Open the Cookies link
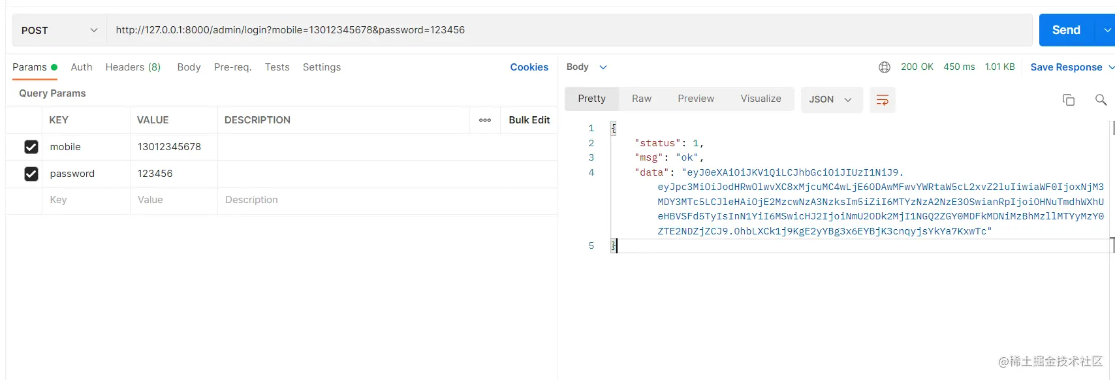Screen dimensions: 1115x380 [x=529, y=67]
